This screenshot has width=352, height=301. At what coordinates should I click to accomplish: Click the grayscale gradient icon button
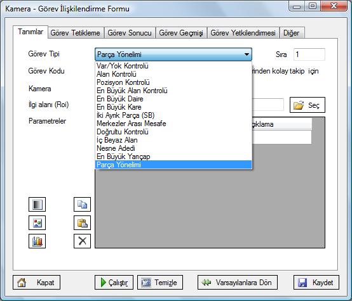tap(37, 204)
